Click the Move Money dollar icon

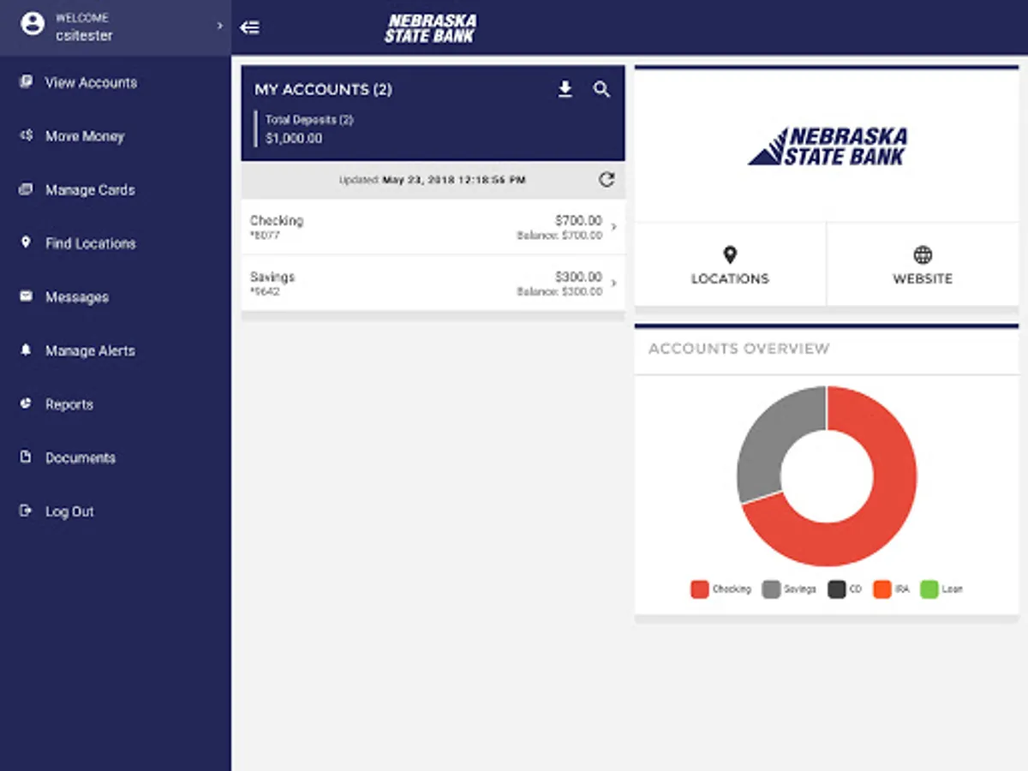[27, 135]
